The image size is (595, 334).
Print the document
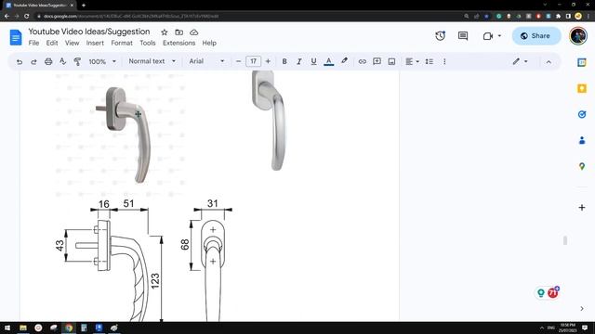tap(48, 61)
